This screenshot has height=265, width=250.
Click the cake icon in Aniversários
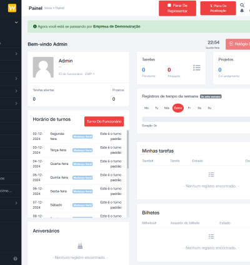(x=80, y=246)
